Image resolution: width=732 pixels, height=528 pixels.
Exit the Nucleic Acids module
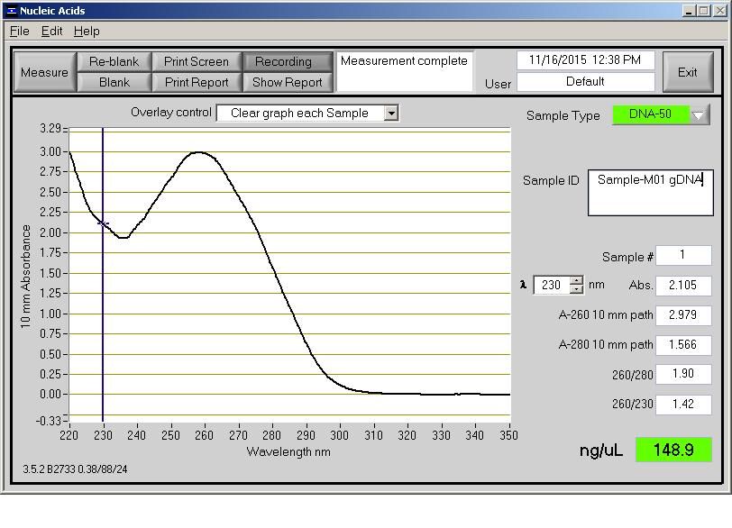[688, 72]
